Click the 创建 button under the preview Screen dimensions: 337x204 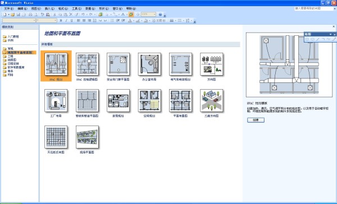click(x=256, y=120)
